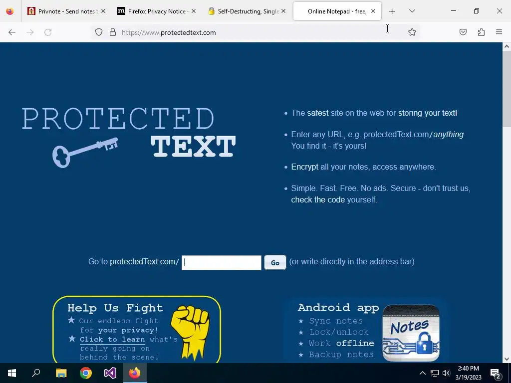Open Visual Studio from taskbar
Screen dimensions: 511x383
point(110,373)
